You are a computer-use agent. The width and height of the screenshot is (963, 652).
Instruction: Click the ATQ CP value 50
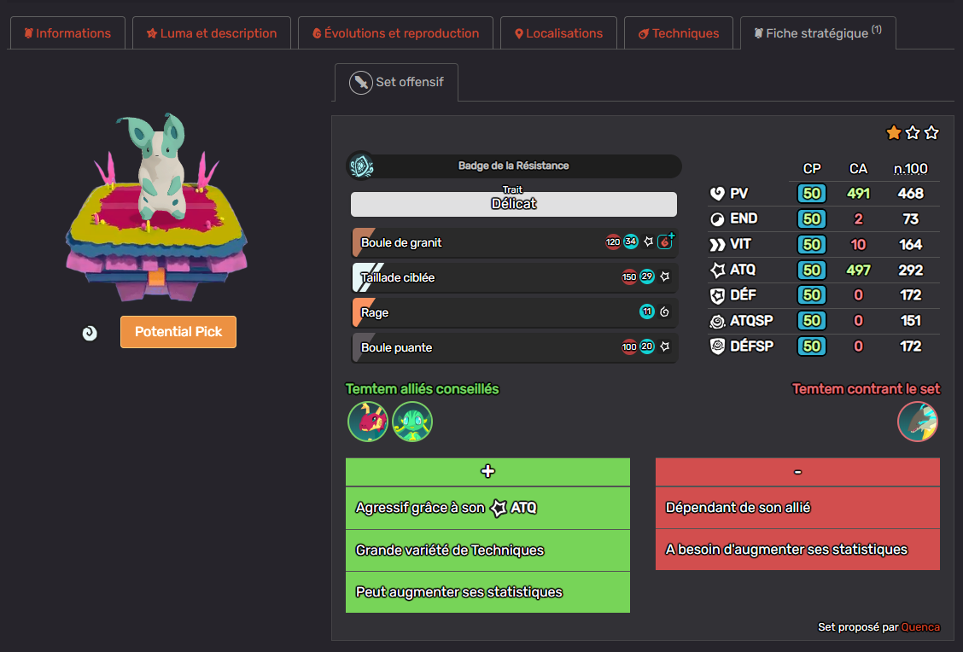(x=811, y=271)
